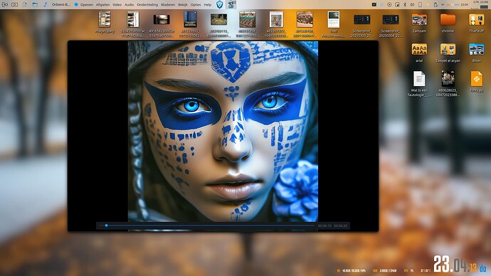Click the video seek bar handle

pos(107,225)
